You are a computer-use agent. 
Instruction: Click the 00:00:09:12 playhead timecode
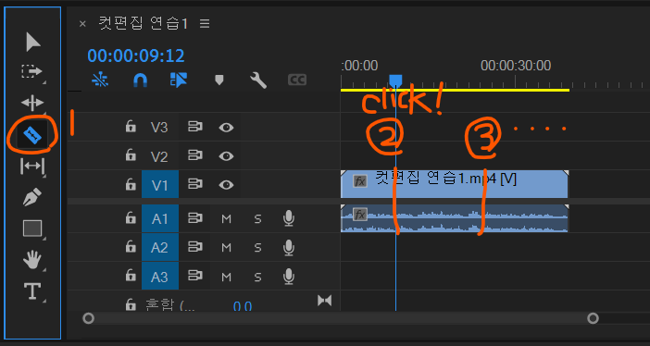coord(136,56)
